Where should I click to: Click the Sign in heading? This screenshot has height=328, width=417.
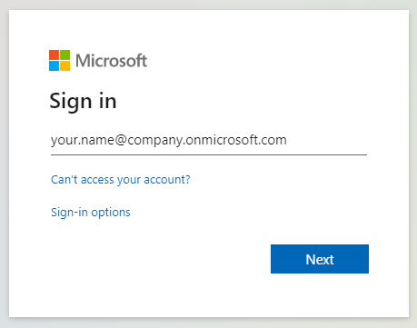tap(83, 101)
